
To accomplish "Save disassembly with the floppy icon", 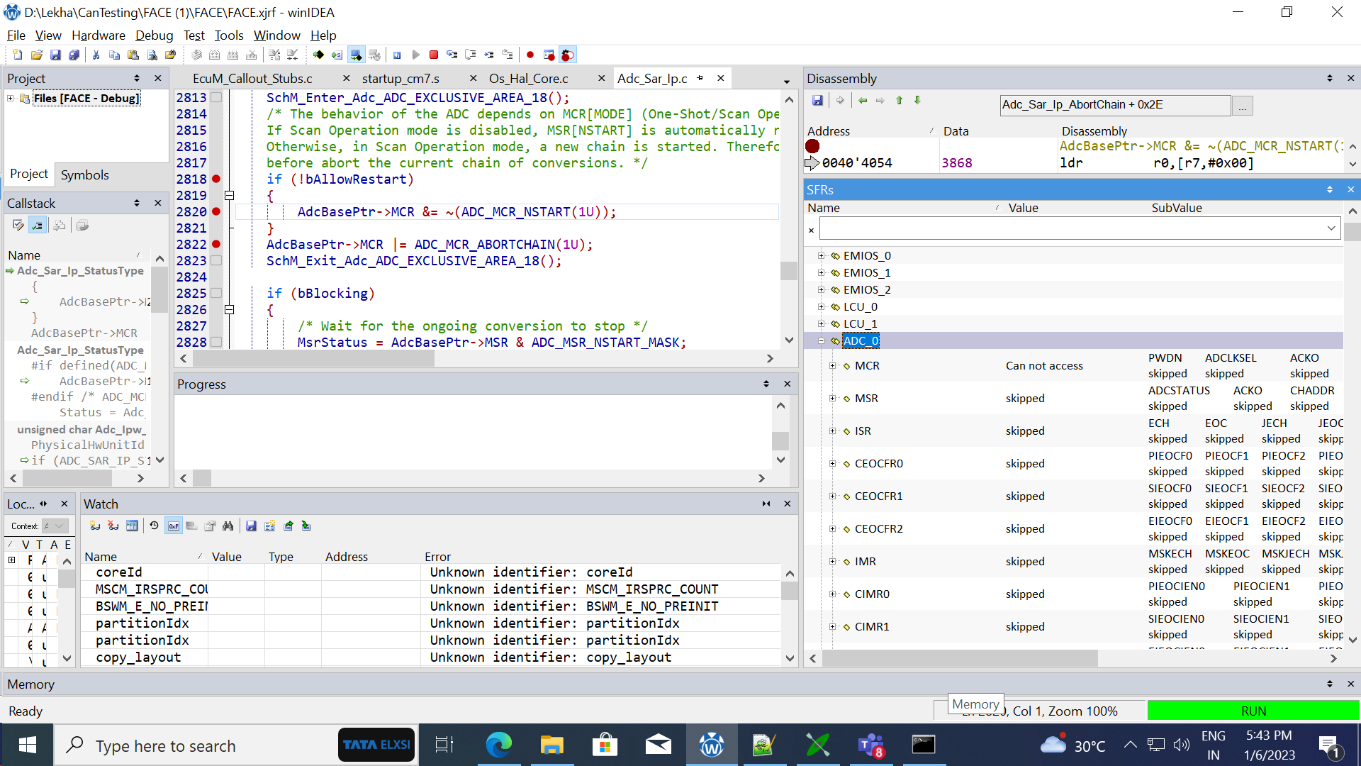I will click(817, 101).
